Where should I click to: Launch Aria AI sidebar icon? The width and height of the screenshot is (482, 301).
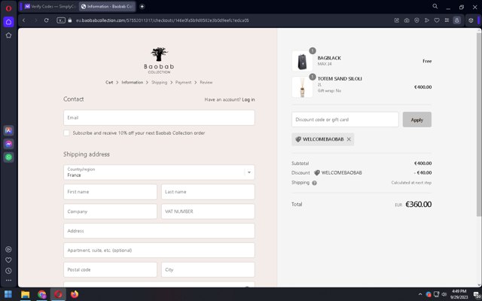coord(8,130)
